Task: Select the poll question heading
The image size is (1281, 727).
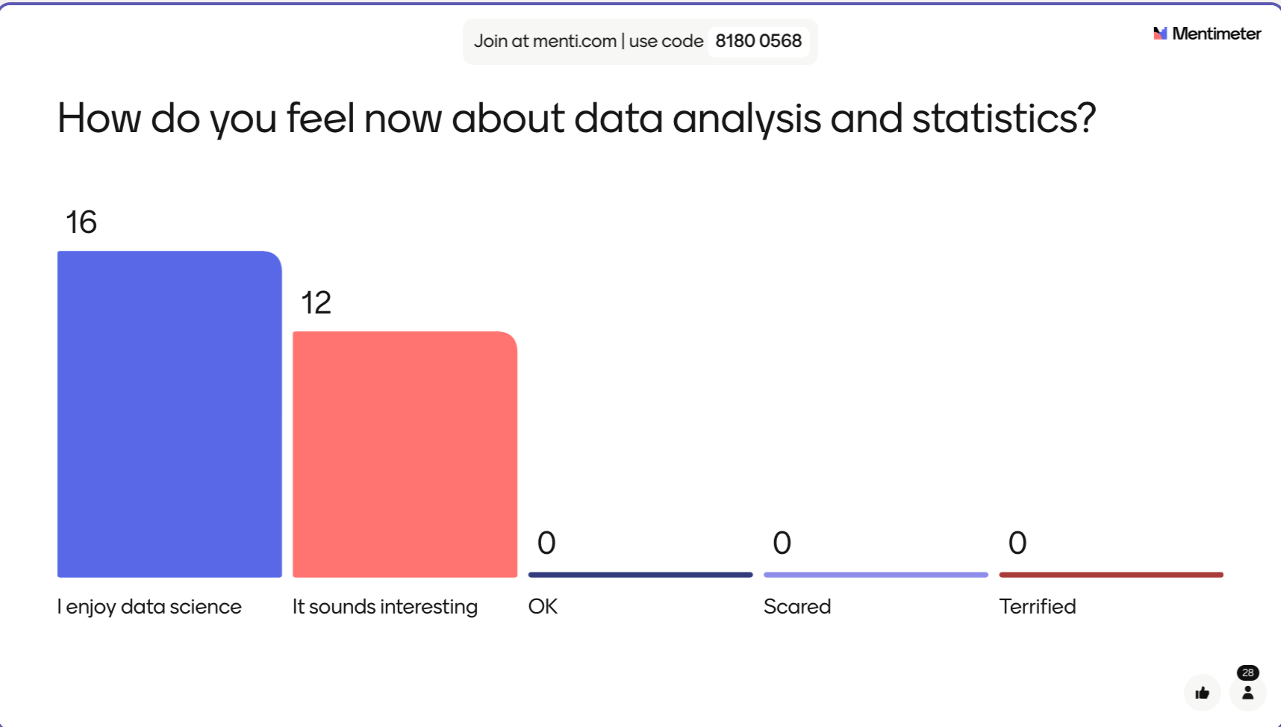Action: [576, 118]
